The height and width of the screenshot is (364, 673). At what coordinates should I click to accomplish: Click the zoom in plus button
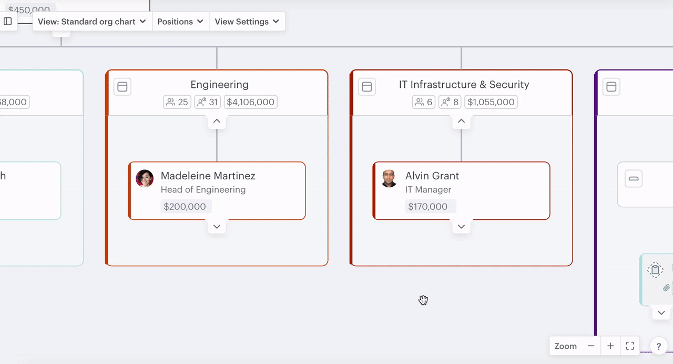click(x=610, y=346)
